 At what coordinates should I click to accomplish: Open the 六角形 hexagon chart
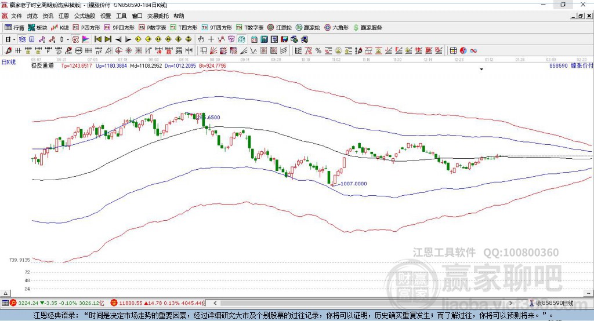pyautogui.click(x=336, y=28)
